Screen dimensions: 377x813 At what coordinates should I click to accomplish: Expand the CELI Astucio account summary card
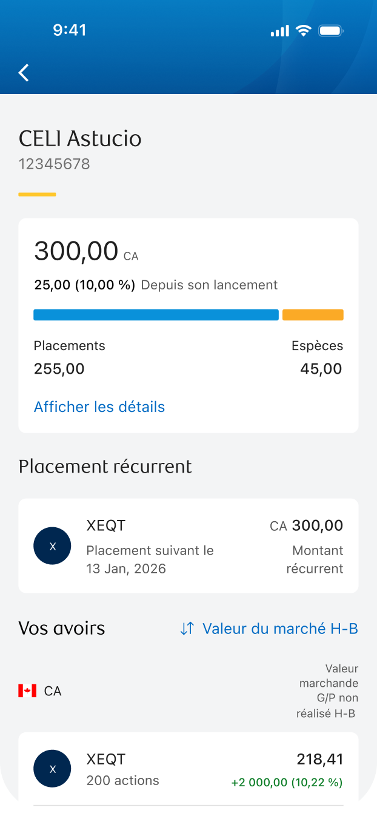pos(188,325)
